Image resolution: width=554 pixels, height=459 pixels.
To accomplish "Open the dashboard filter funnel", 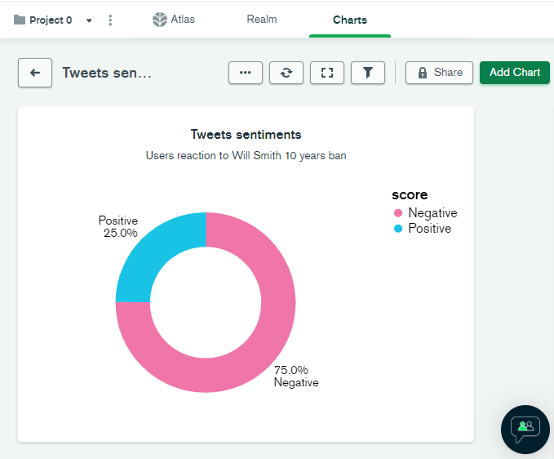I will click(x=368, y=73).
